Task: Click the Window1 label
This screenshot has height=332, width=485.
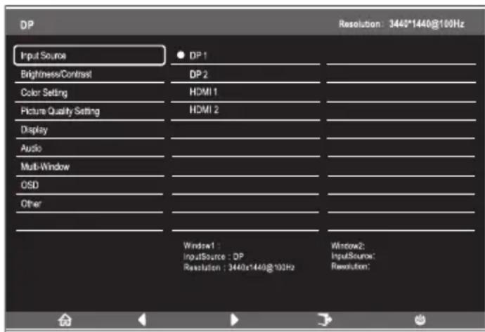Action: (201, 246)
